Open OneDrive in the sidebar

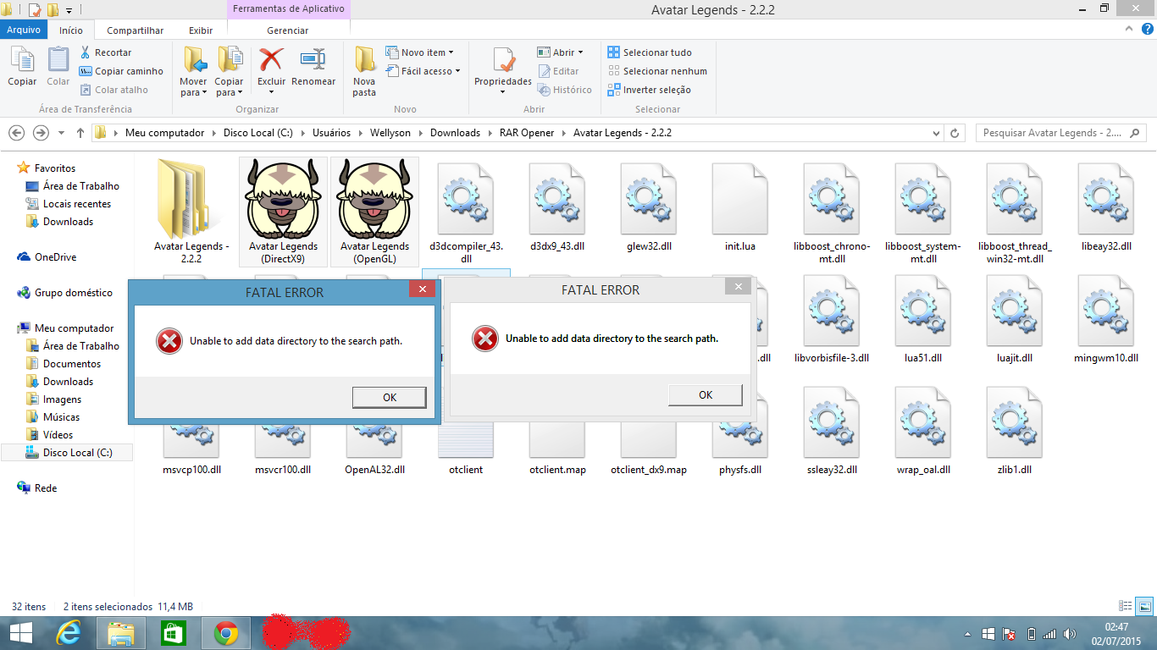coord(55,257)
